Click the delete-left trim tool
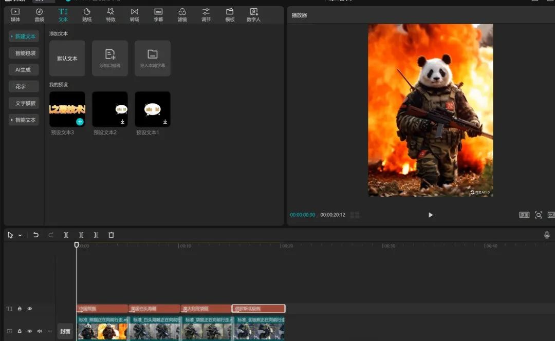The width and height of the screenshot is (555, 341). pos(81,235)
